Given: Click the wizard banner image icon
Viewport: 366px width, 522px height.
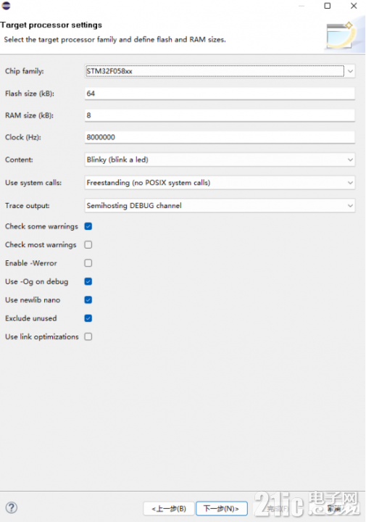Looking at the screenshot, I should (x=341, y=35).
